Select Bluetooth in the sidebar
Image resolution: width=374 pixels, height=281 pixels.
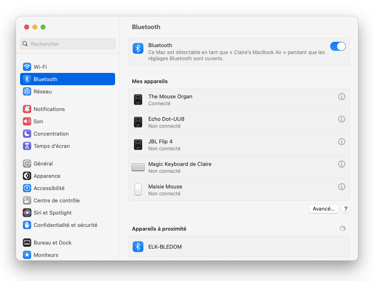(68, 79)
